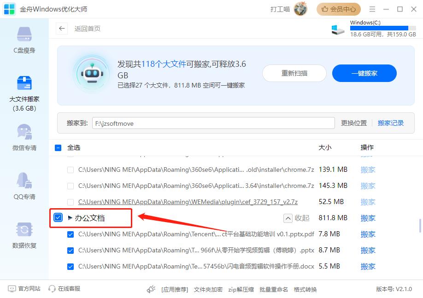Toggle the 全选 select-all checkbox
423x298 pixels.
click(58, 147)
